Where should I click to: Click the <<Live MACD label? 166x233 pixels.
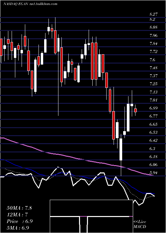(140, 224)
